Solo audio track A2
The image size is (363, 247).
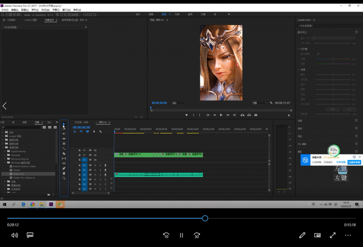tap(100, 170)
